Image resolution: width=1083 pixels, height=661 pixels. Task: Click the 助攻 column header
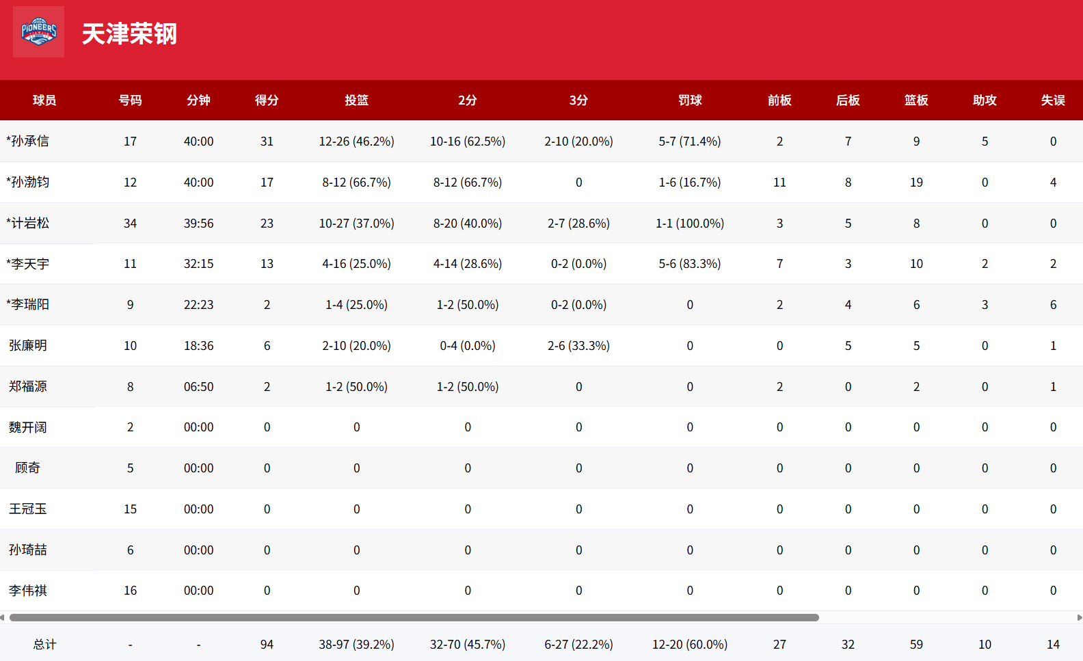pos(985,100)
